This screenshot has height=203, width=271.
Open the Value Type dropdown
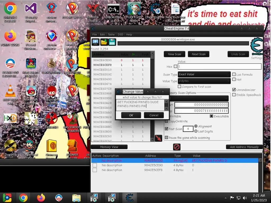pos(204,81)
